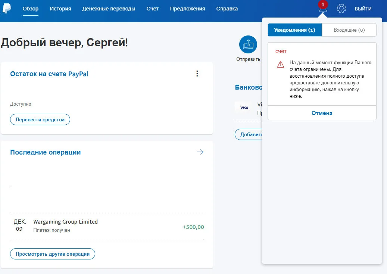
Task: Click the VISA card logo
Action: click(x=244, y=108)
